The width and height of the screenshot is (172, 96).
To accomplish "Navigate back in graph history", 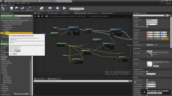I will point(38,16).
